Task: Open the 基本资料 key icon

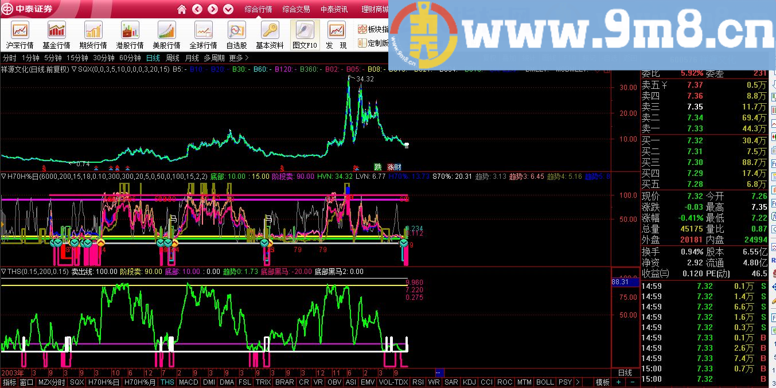Action: click(x=270, y=36)
